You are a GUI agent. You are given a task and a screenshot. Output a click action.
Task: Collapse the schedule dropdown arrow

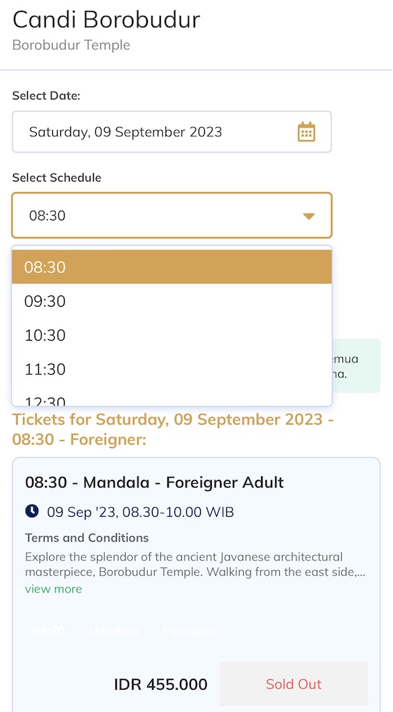[x=309, y=216]
